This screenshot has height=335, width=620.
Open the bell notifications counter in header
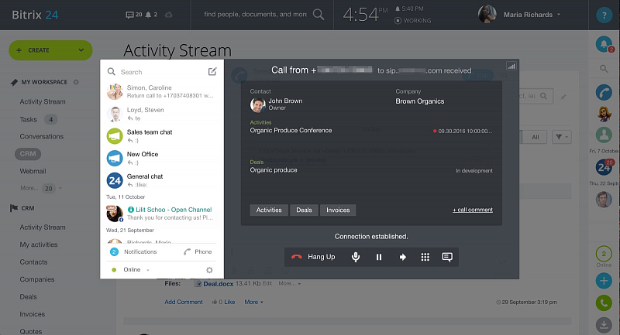click(151, 15)
